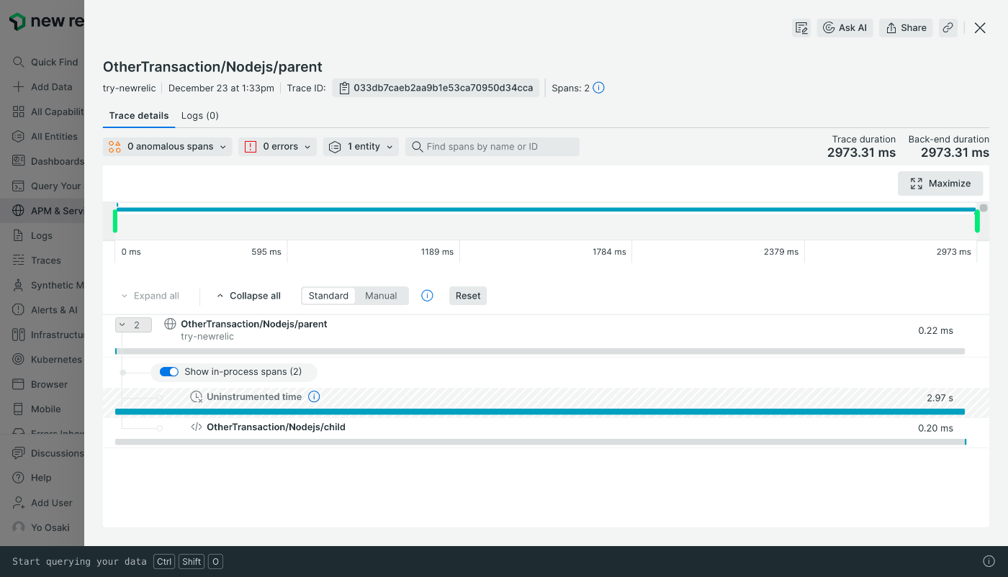Select the Standard view mode
This screenshot has width=1008, height=577.
click(x=328, y=296)
